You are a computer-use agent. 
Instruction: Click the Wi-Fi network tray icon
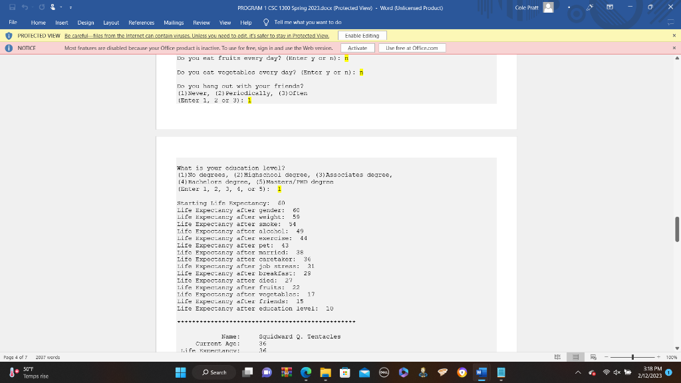607,372
